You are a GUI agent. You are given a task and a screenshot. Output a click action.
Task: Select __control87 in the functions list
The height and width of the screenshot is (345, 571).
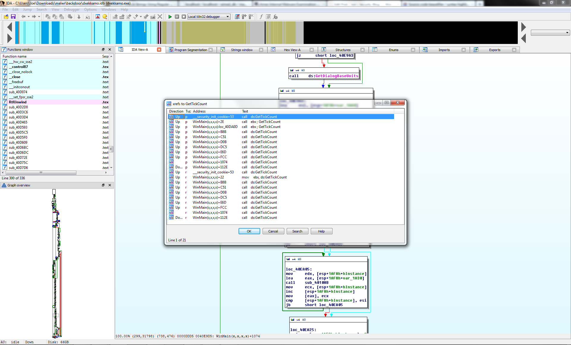(x=56, y=67)
